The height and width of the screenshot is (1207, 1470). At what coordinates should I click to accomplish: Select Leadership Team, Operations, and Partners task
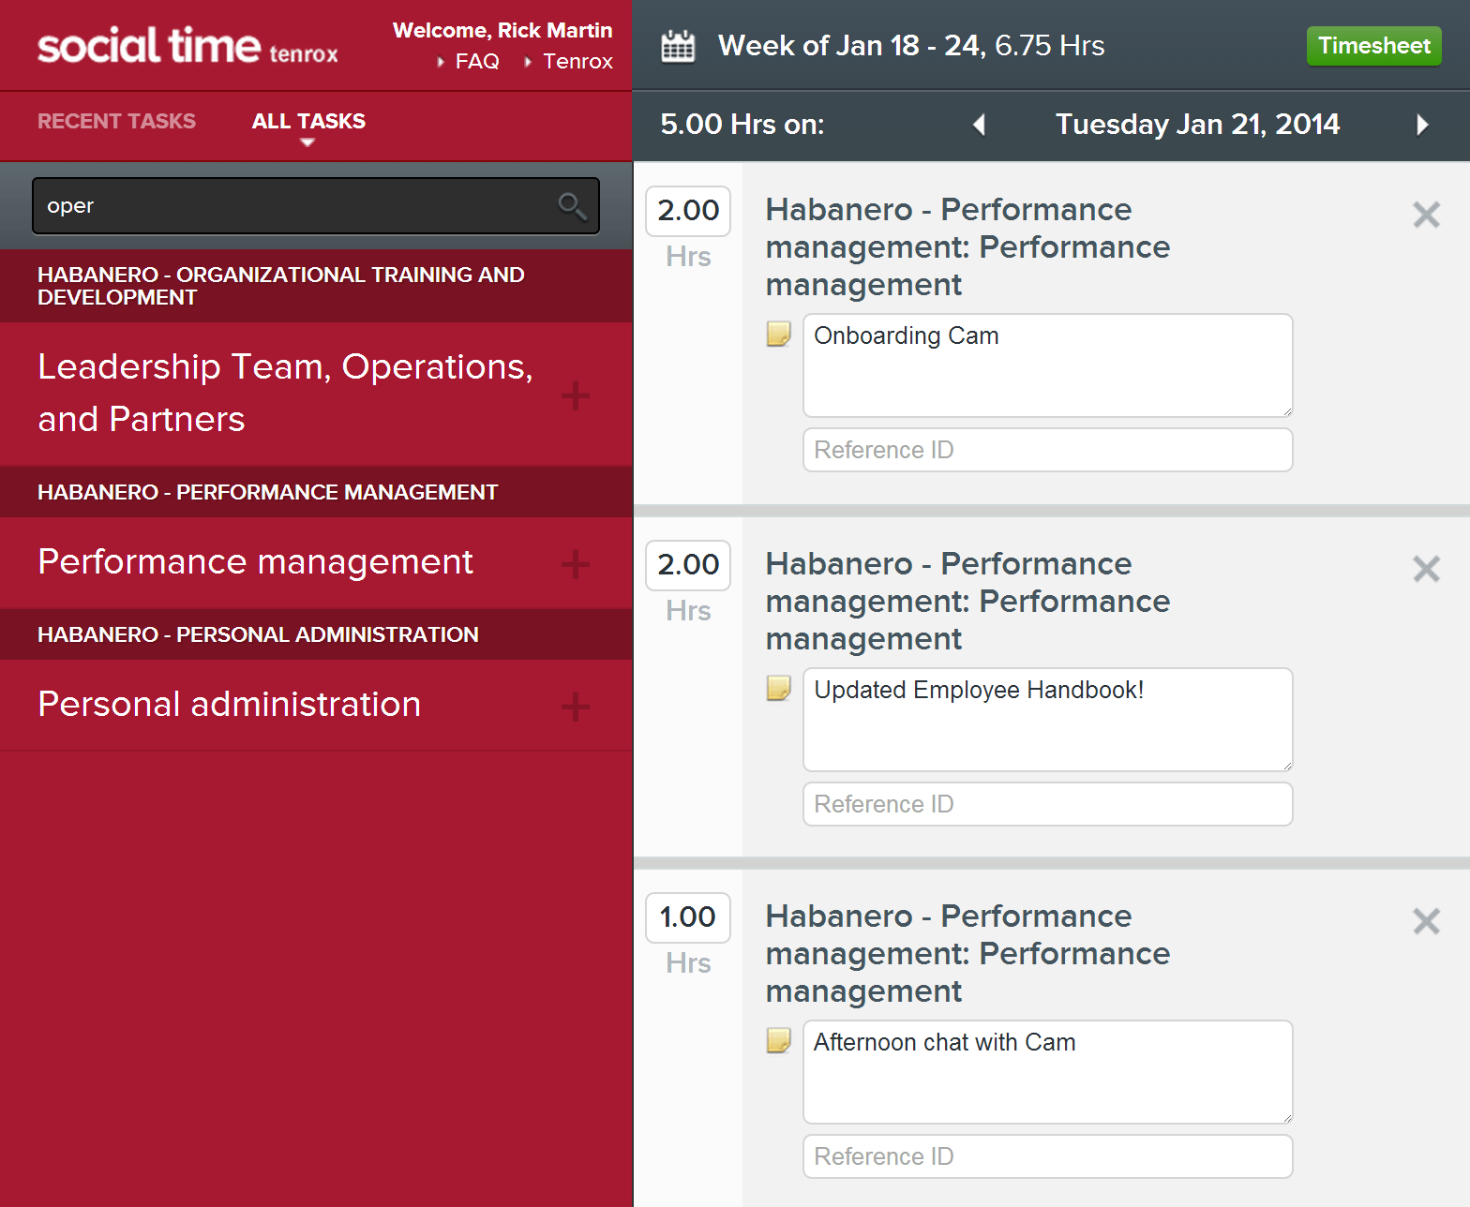click(x=316, y=394)
